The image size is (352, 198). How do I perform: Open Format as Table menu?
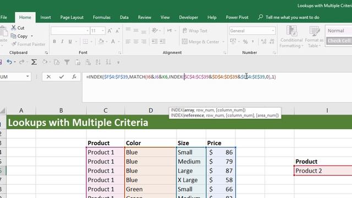point(314,37)
